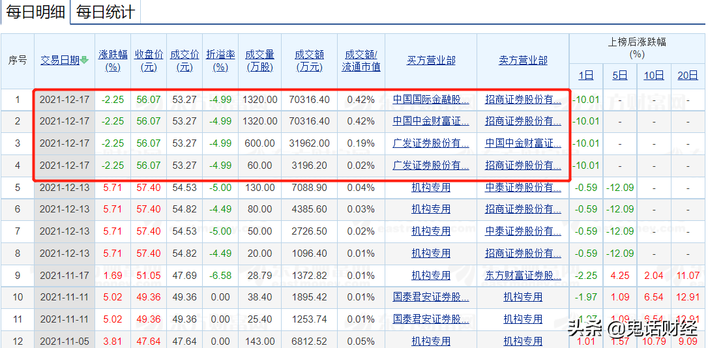
Task: Select 成交额 value 1096.40
Action: [309, 254]
